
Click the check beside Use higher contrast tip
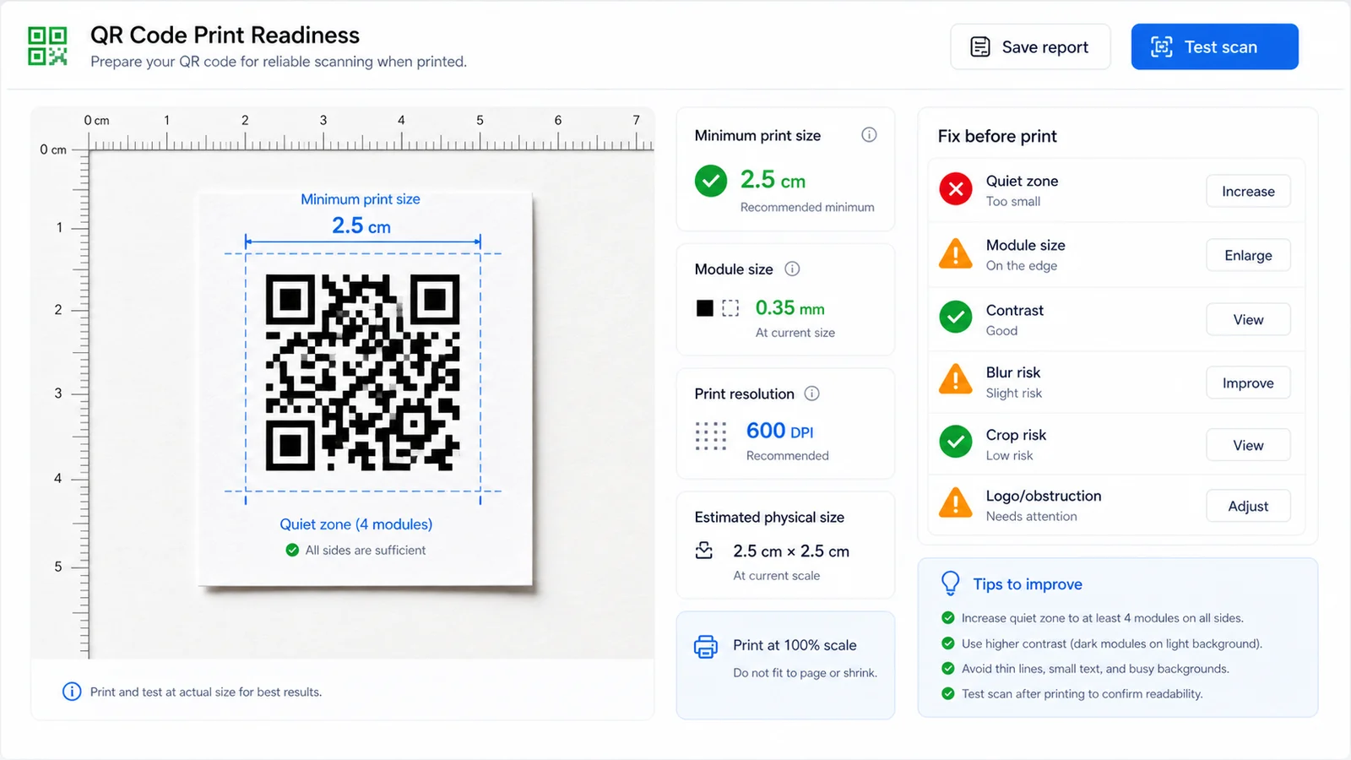click(x=948, y=643)
